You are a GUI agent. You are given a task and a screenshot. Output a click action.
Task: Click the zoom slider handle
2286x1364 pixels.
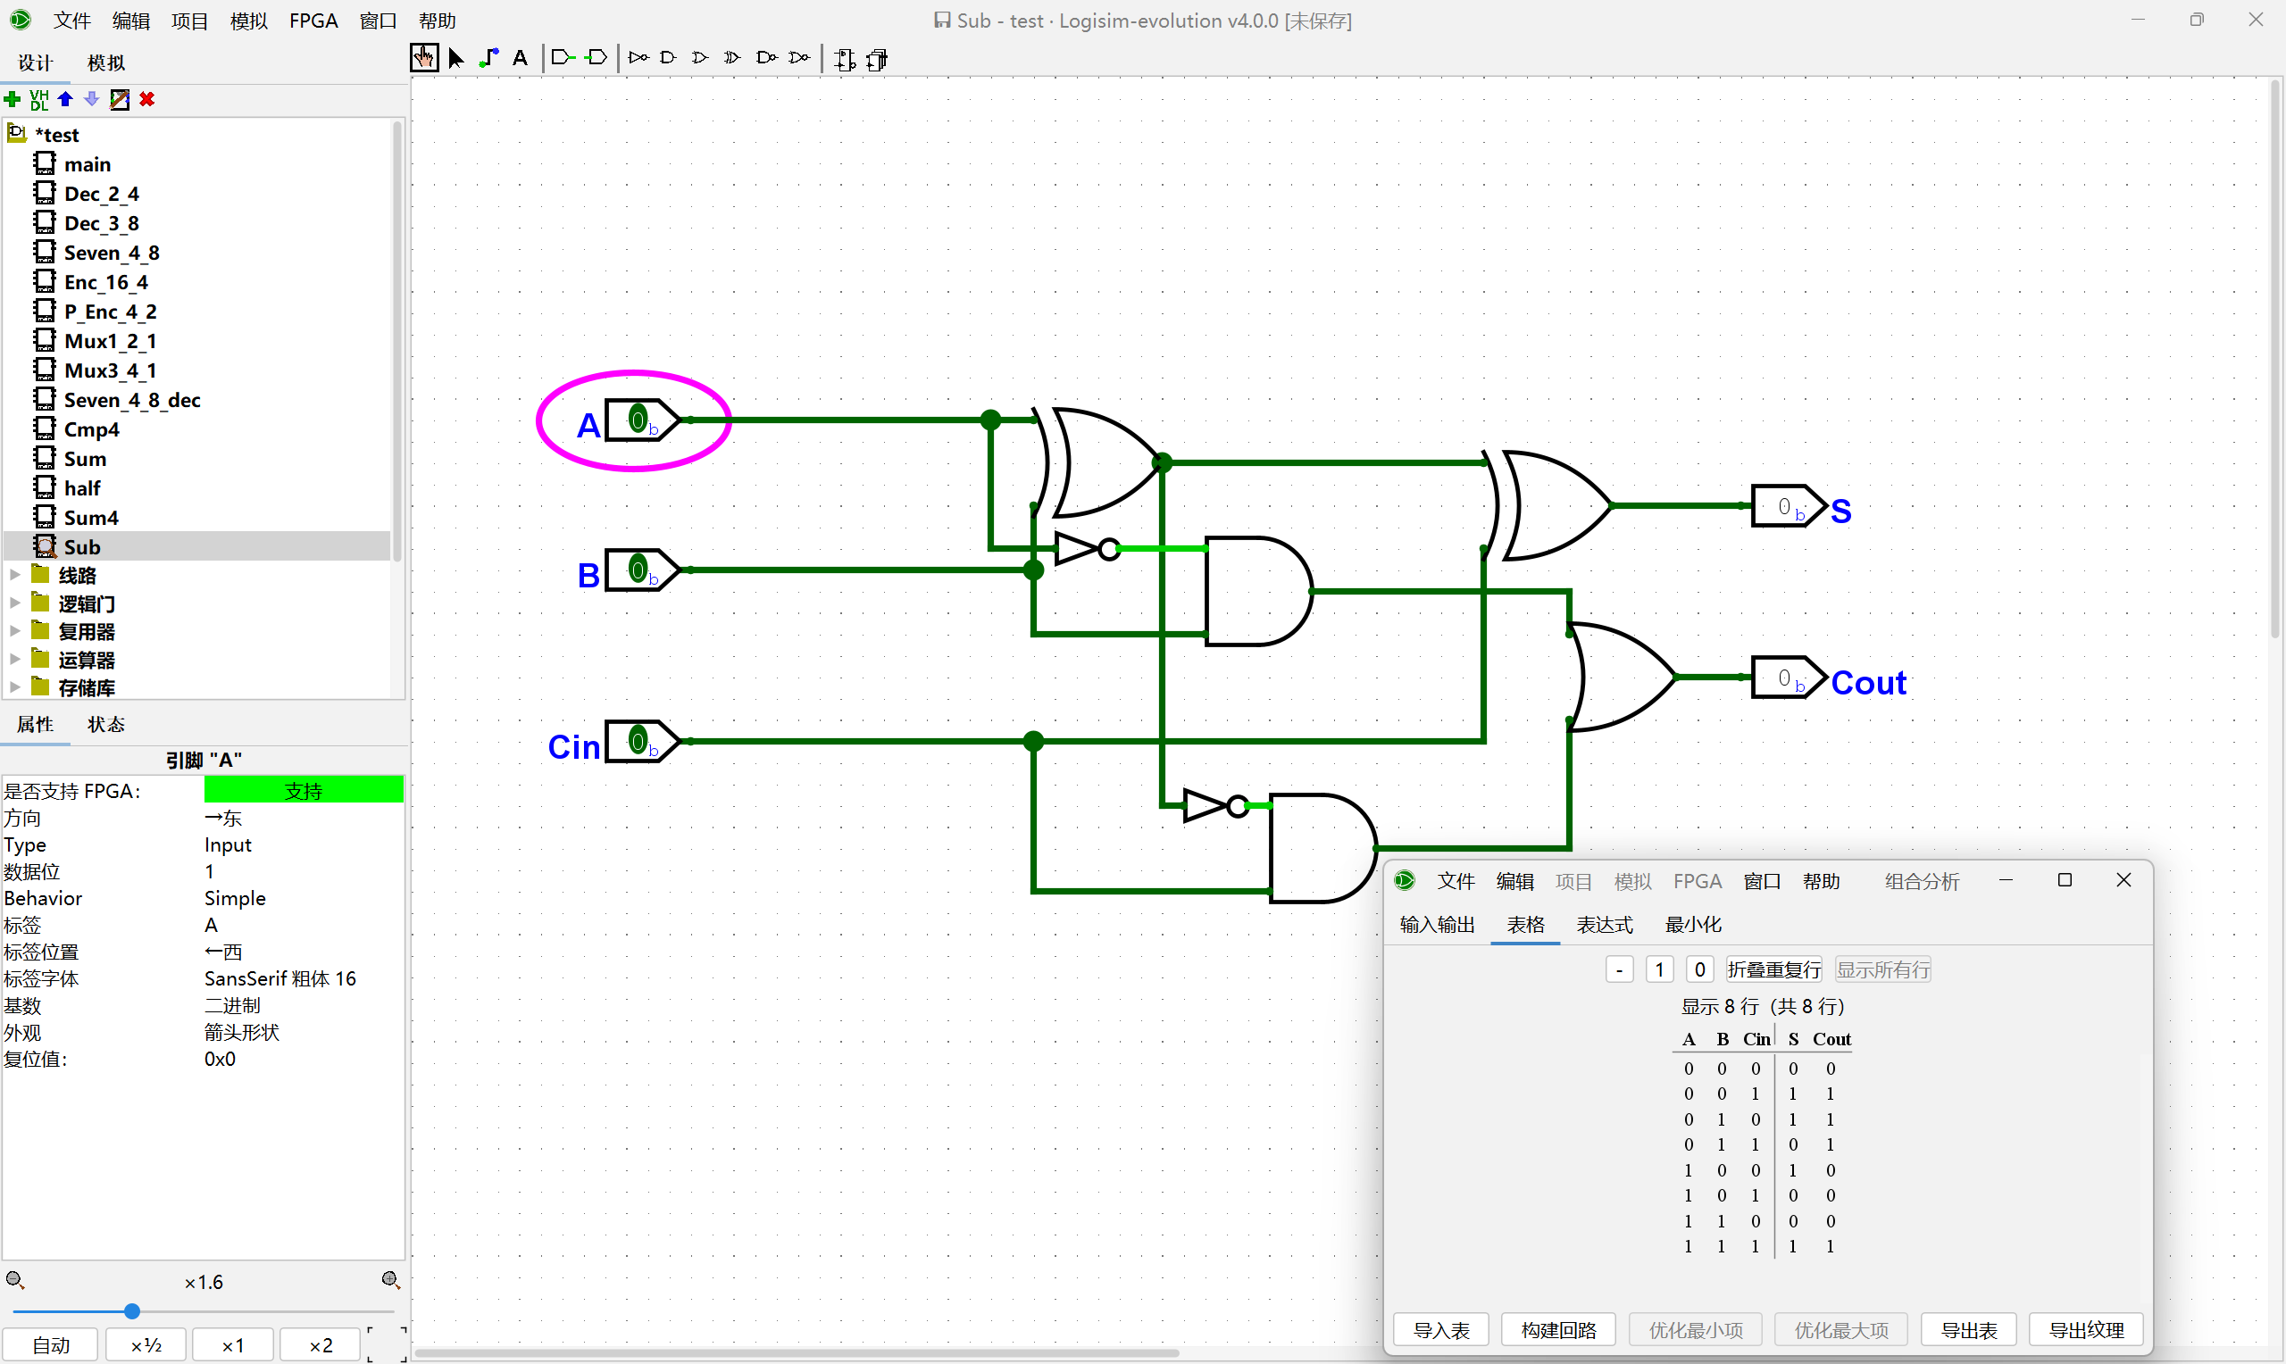[132, 1311]
